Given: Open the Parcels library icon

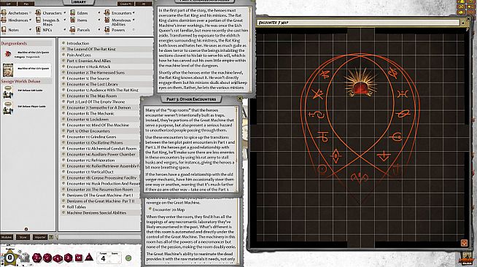Looking at the screenshot, I should point(73,30).
